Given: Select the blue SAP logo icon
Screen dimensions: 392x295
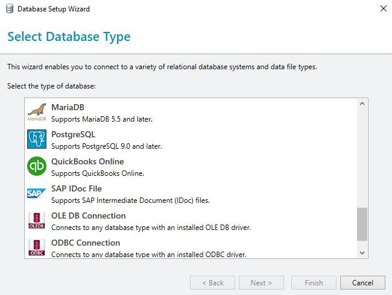Looking at the screenshot, I should 37,193.
